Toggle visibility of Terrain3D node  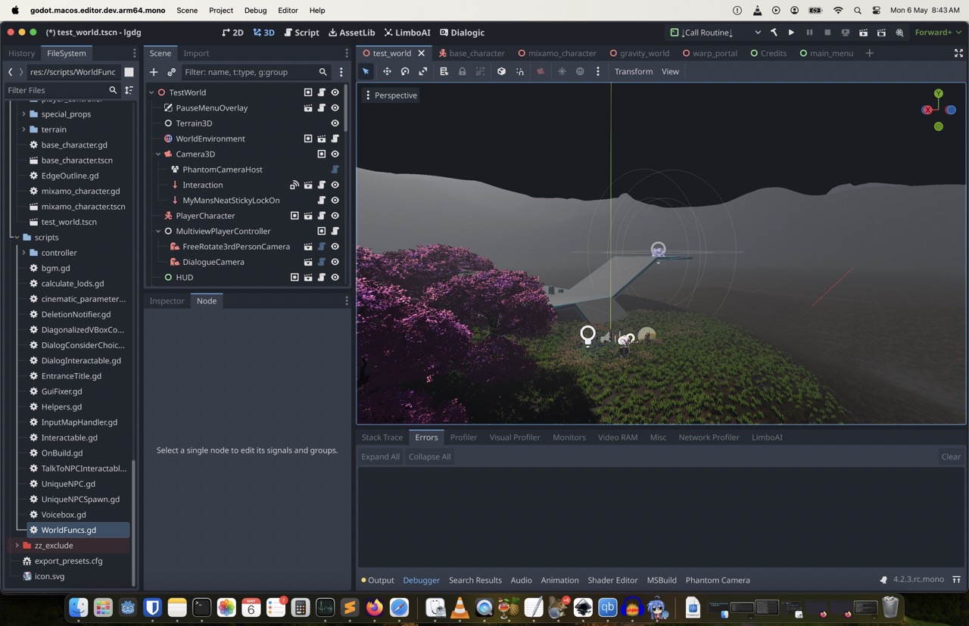335,123
